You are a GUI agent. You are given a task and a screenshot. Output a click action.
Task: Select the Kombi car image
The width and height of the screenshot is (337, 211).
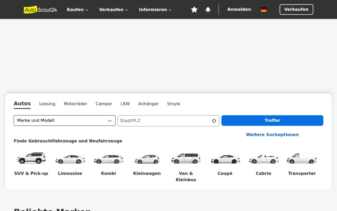109,159
